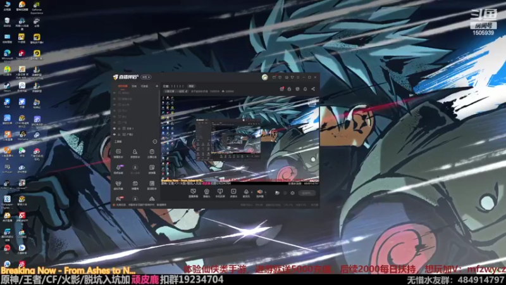The width and height of the screenshot is (506, 285).
Task: Click the live preview canvas
Action: 240,141
